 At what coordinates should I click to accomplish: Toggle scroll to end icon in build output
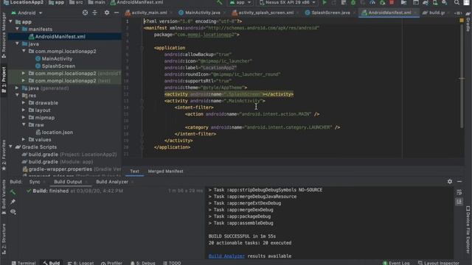[459, 202]
